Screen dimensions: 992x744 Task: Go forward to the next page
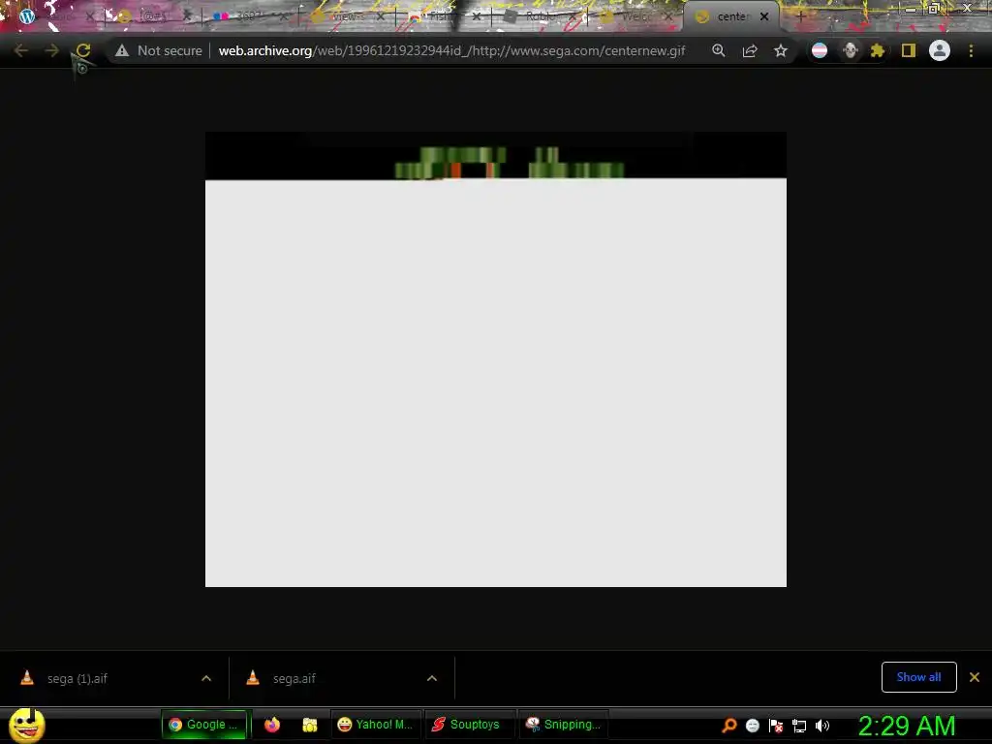point(52,50)
